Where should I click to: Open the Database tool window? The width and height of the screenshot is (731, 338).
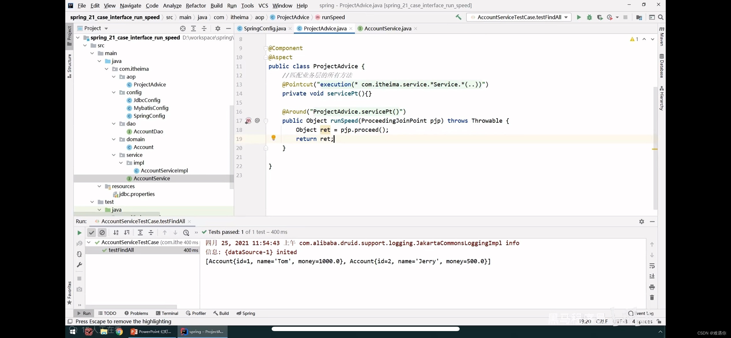coord(661,66)
